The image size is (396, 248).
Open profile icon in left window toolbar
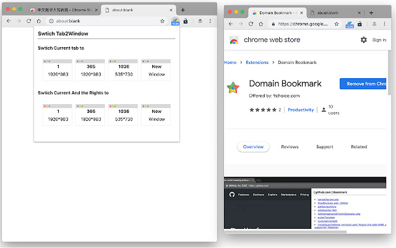click(x=200, y=21)
